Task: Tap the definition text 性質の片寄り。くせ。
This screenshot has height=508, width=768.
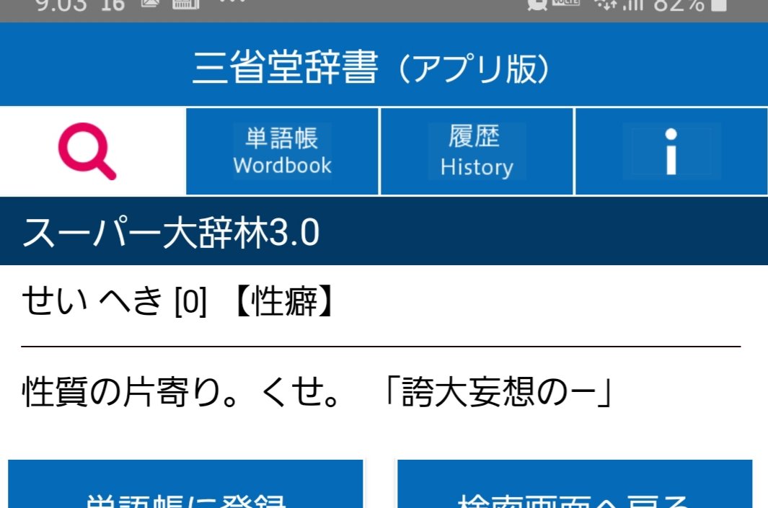Action: (x=173, y=388)
